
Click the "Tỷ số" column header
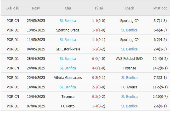(99, 8)
